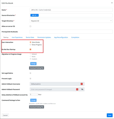The height and width of the screenshot is (119, 114).
Task: Click the Cancel button
Action: click(5, 115)
